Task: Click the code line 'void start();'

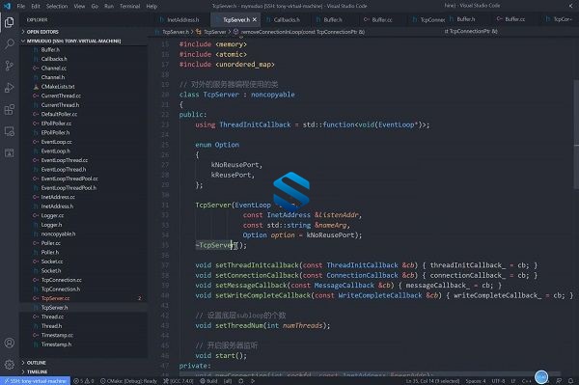Action: pyautogui.click(x=221, y=356)
